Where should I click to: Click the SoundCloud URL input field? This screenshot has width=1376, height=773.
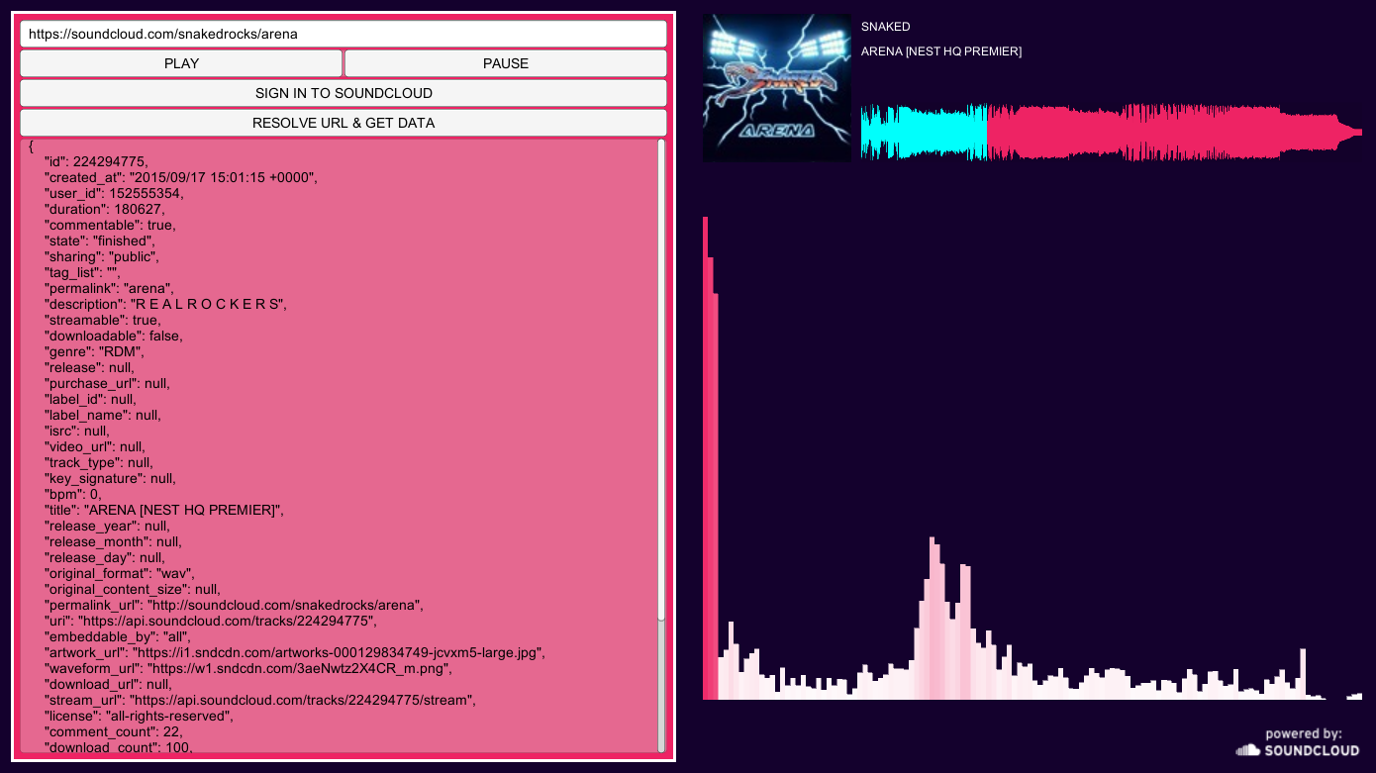point(343,34)
